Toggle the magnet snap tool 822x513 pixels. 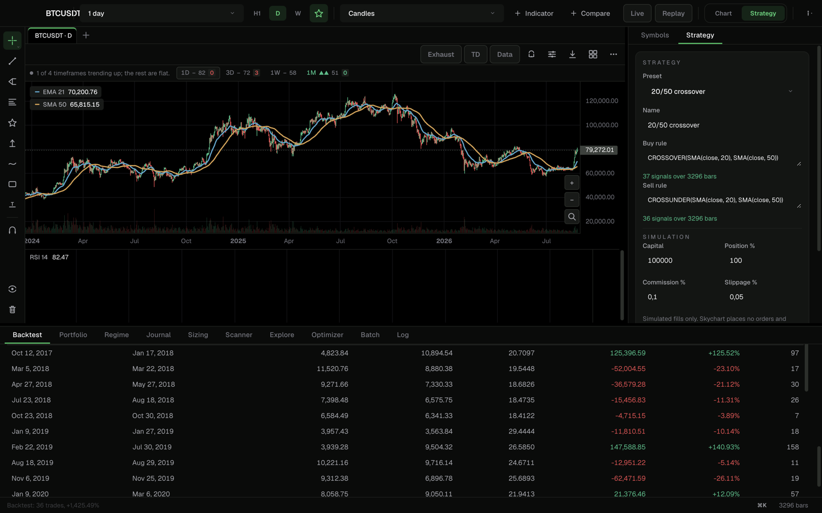(x=12, y=230)
